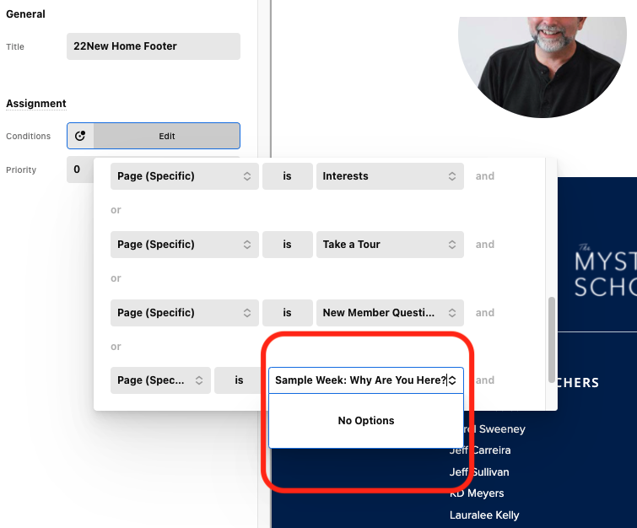Click the 'is' operator in Take a Tour row
637x528 pixels.
coord(287,245)
